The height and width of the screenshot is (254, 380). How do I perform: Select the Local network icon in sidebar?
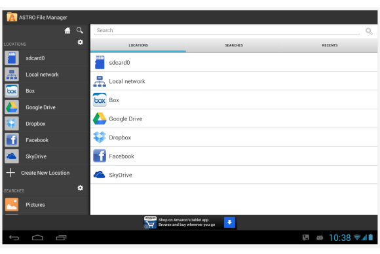(x=12, y=75)
